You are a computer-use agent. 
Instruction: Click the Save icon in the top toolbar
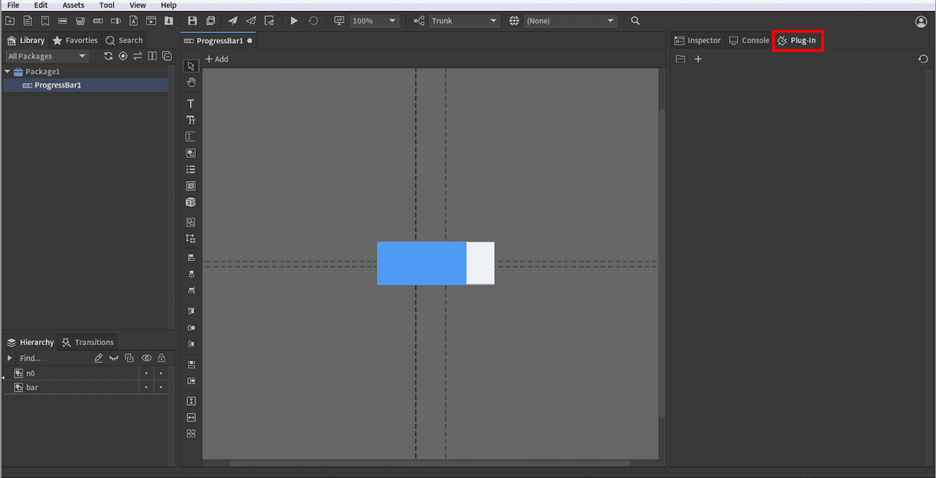(x=192, y=21)
